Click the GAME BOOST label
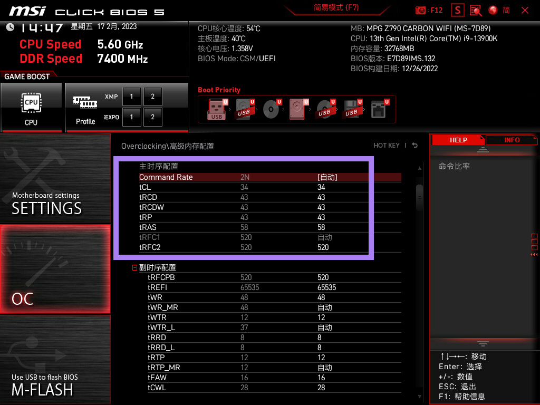540x405 pixels. 27,76
